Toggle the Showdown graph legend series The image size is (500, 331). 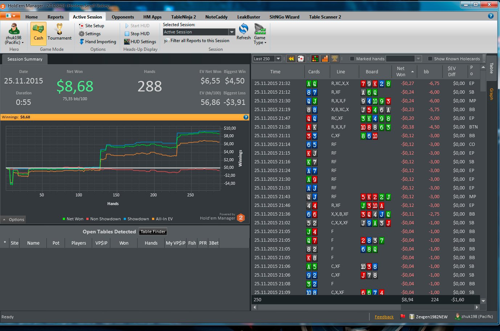(x=136, y=219)
